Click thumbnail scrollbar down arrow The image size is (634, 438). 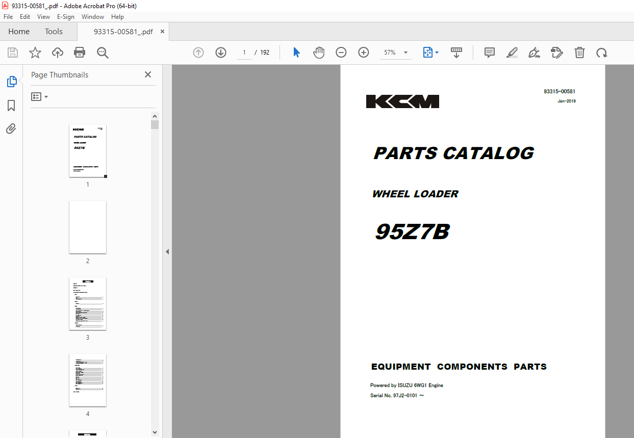pyautogui.click(x=155, y=432)
